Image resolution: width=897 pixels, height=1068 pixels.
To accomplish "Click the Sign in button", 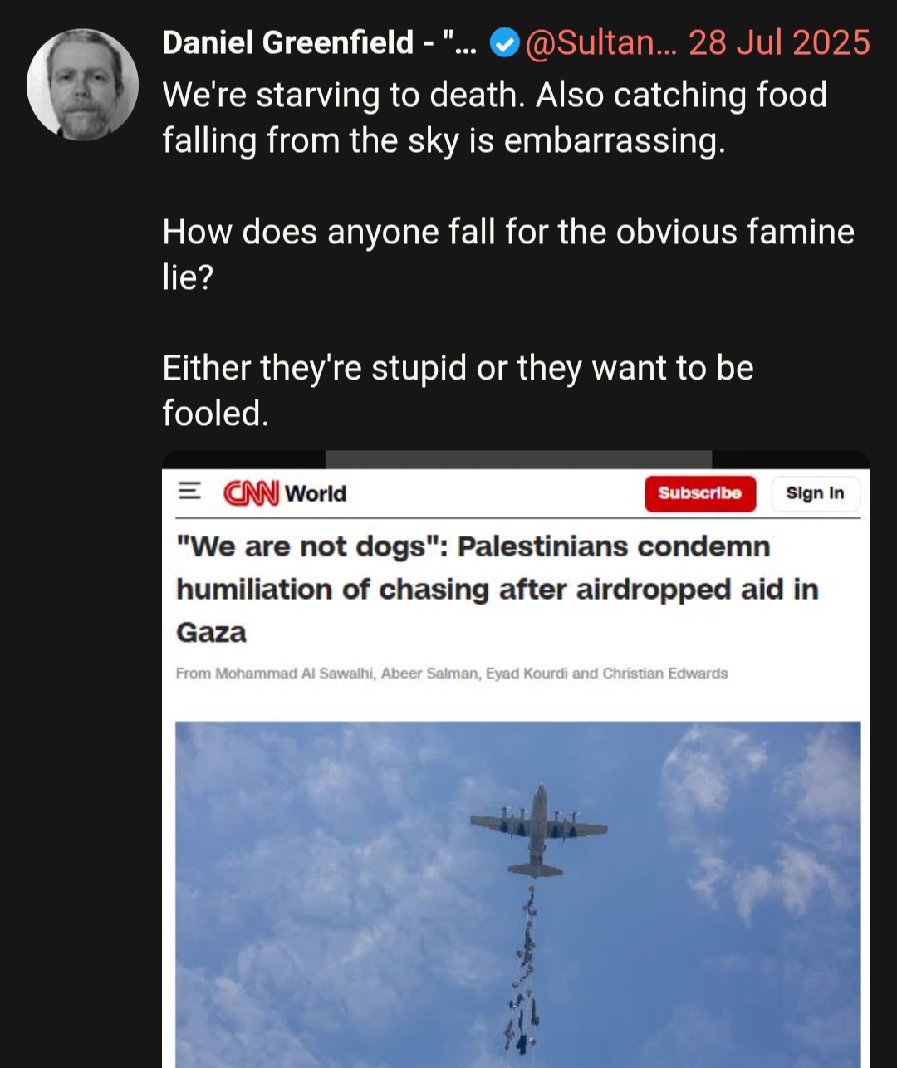I will pos(815,493).
